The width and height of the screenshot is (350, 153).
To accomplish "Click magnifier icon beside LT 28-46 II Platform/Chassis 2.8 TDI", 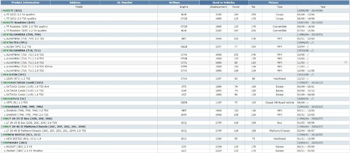I will tap(5, 131).
